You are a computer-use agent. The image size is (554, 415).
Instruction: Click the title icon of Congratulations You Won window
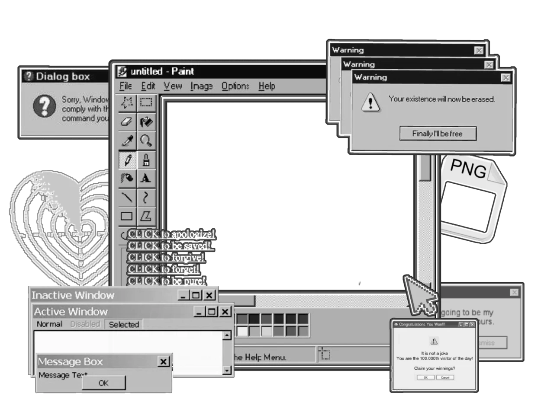(x=396, y=324)
